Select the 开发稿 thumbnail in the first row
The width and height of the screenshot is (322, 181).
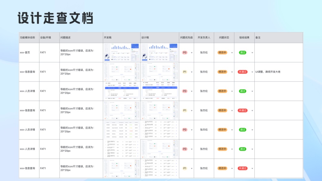(122, 52)
